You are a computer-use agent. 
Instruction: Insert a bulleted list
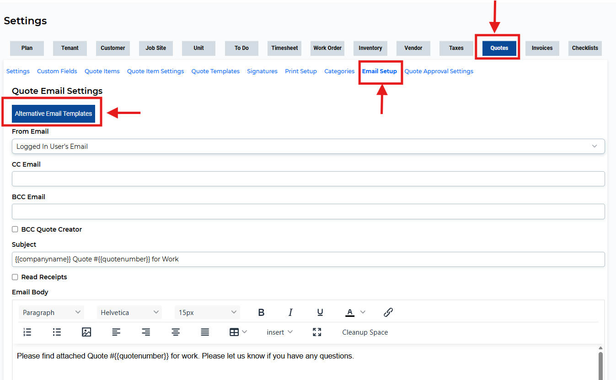(57, 332)
